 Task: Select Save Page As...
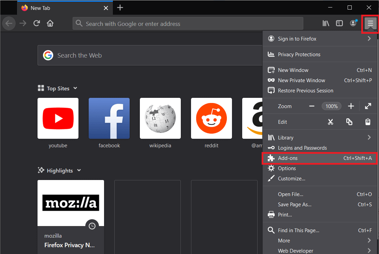[x=320, y=205]
